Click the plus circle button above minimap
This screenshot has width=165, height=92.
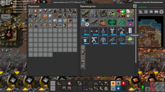pyautogui.click(x=146, y=12)
